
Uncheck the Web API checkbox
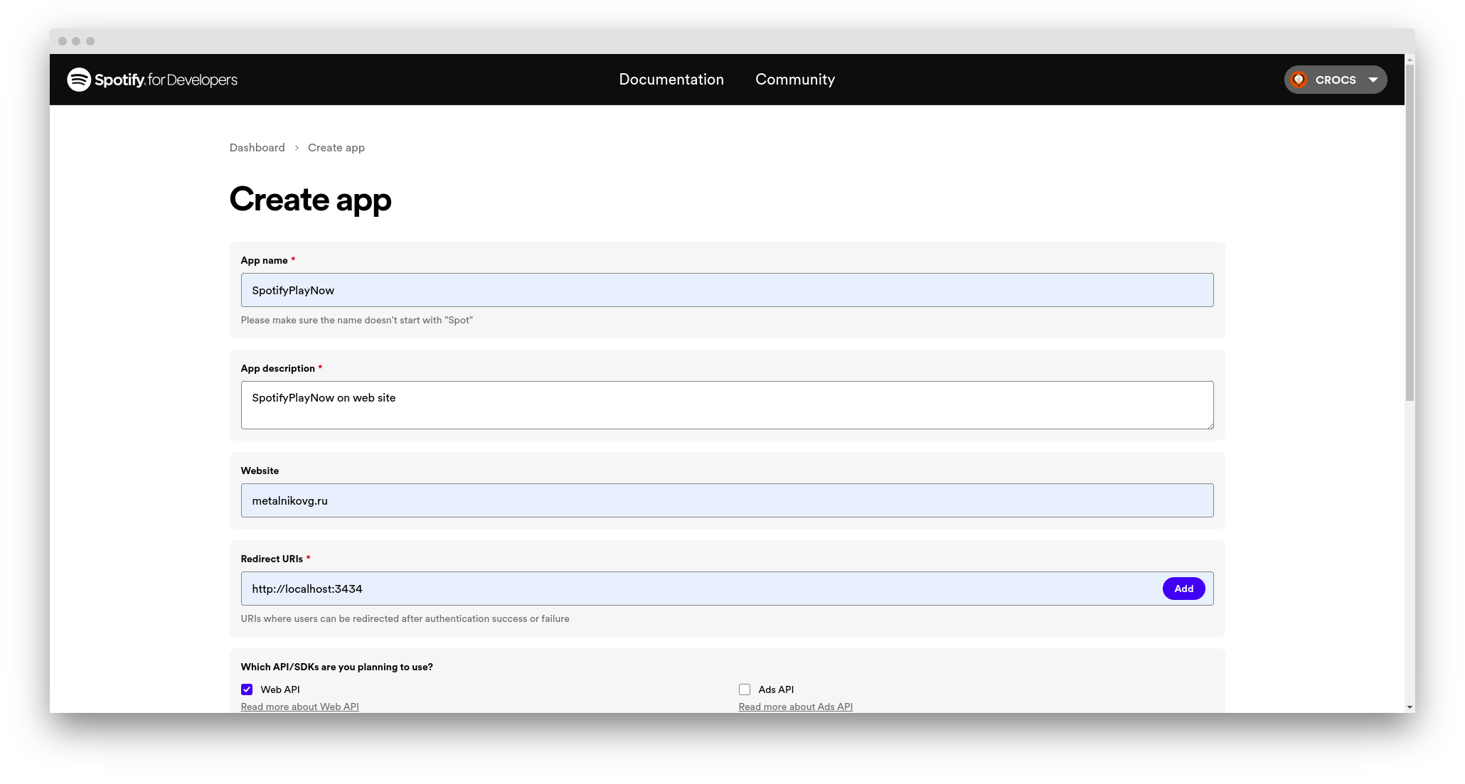tap(247, 689)
